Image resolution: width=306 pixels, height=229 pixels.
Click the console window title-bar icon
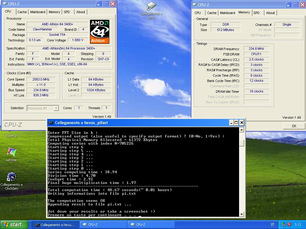point(51,123)
